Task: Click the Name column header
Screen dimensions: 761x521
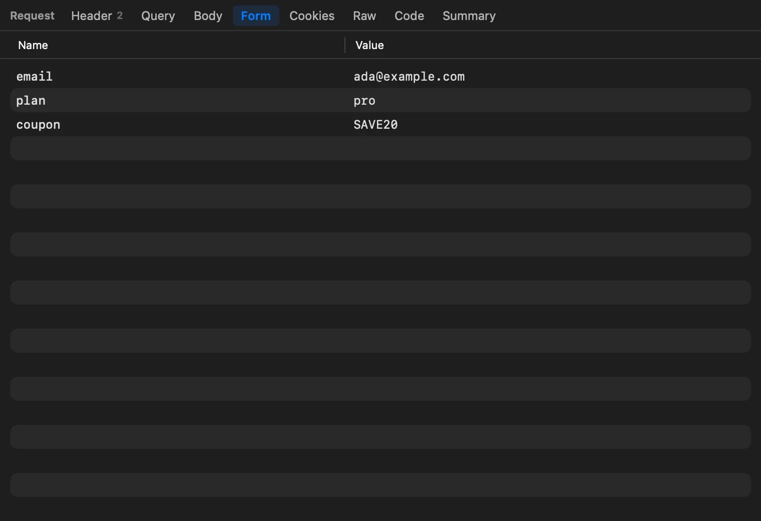Action: [33, 45]
